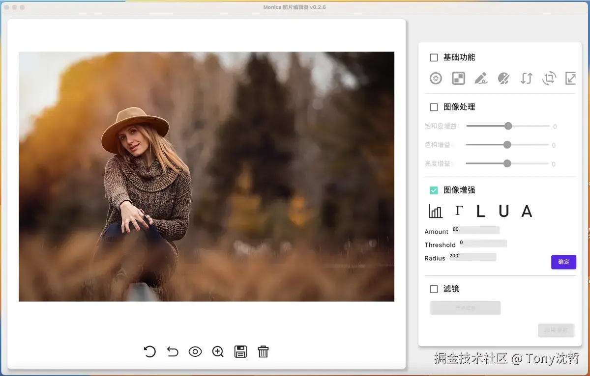This screenshot has height=376, width=590.
Task: Click the 亮度增益 label
Action: click(439, 163)
